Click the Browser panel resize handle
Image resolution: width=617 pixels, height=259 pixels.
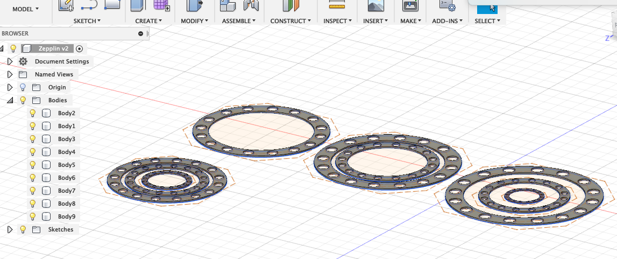click(147, 33)
